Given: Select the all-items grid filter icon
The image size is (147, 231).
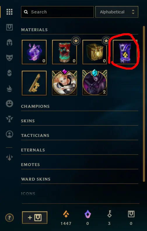Looking at the screenshot, I should pyautogui.click(x=9, y=12).
